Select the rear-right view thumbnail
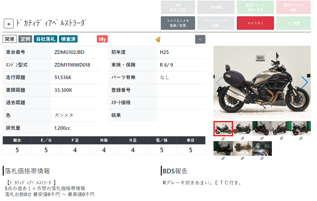 (x=301, y=128)
